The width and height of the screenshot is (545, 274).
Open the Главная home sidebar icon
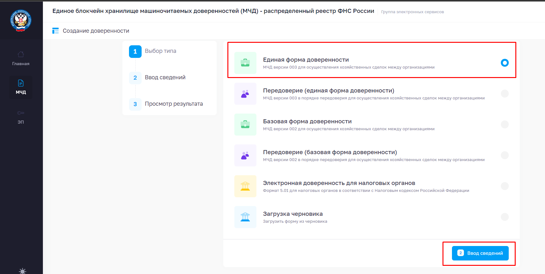tap(21, 54)
